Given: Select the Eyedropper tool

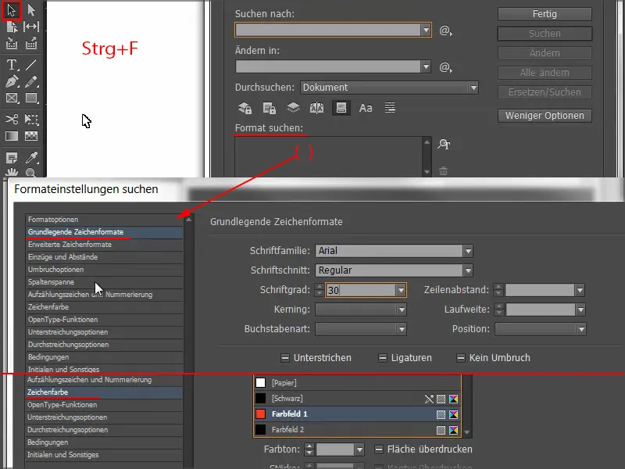Looking at the screenshot, I should point(31,158).
